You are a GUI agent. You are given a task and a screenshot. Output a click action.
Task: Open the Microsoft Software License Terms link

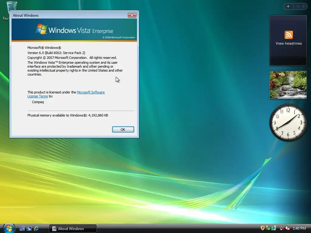(91, 92)
